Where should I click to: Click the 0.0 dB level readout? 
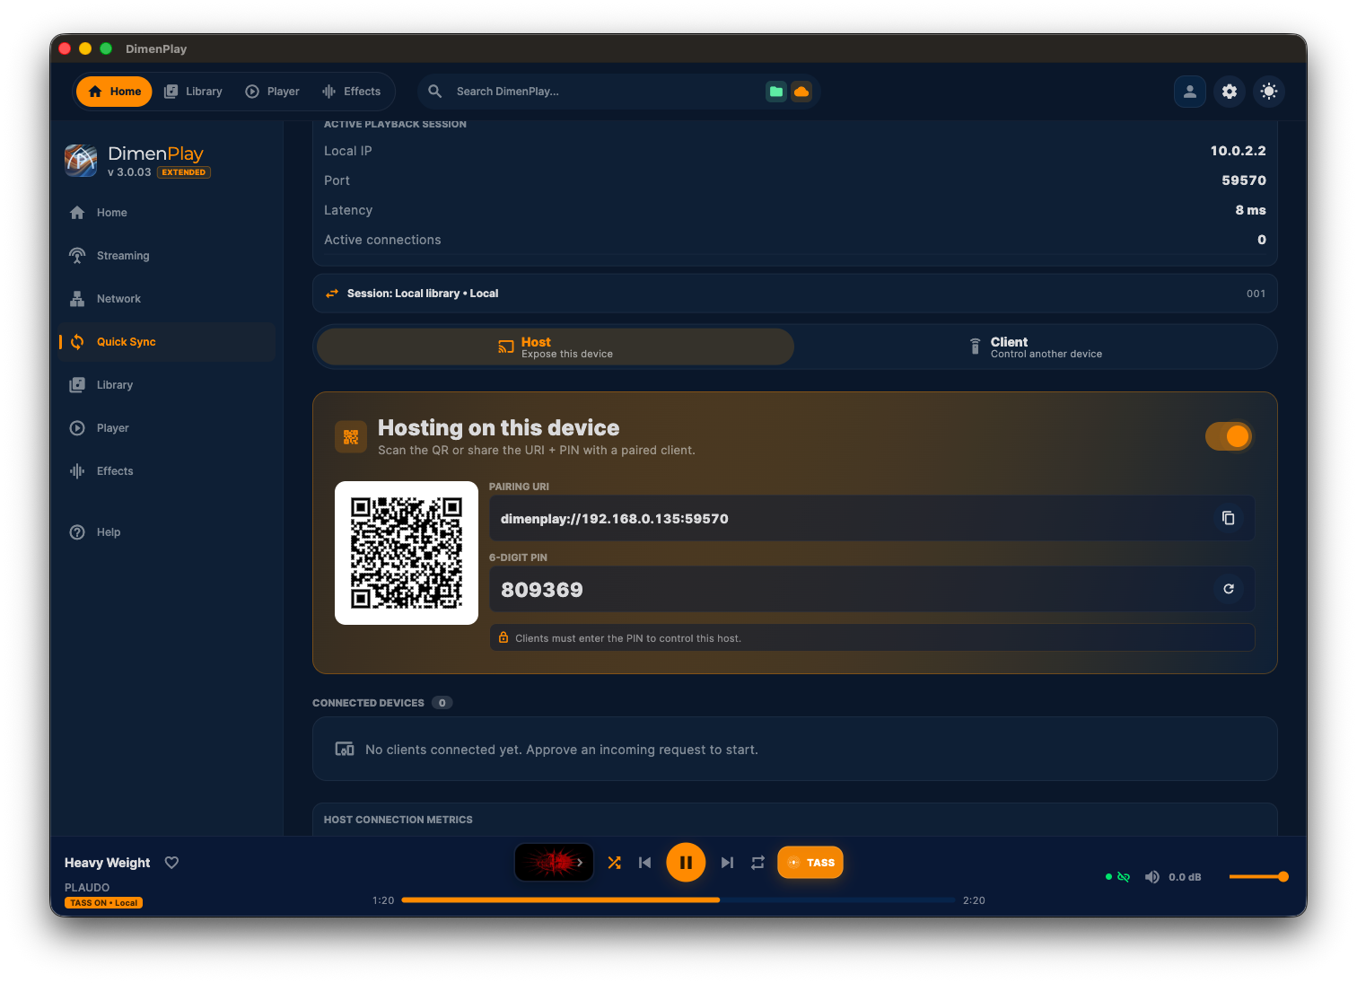tap(1185, 877)
